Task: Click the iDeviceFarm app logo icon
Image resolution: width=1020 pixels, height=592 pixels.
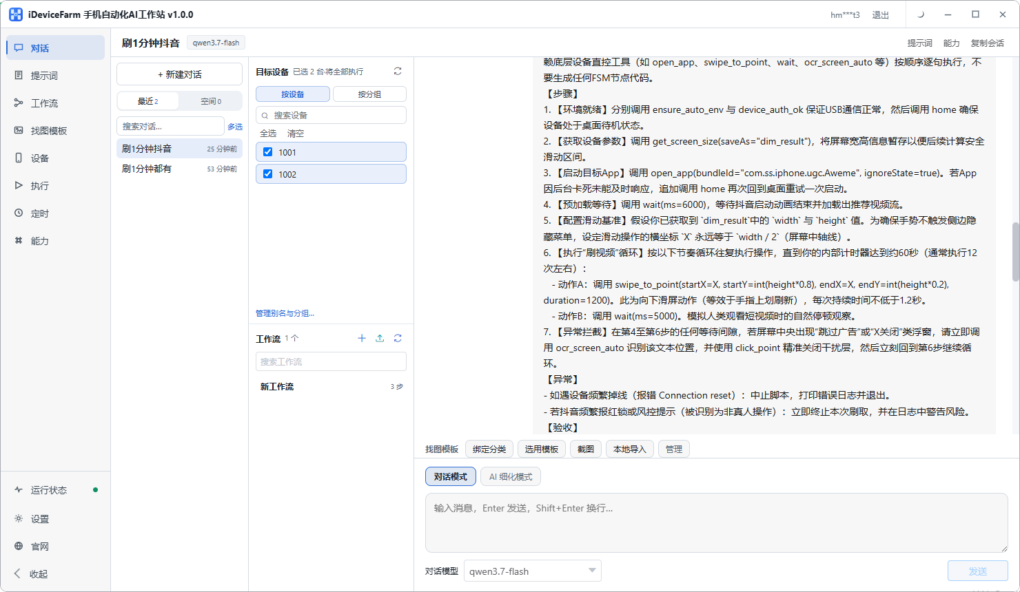Action: [x=15, y=14]
